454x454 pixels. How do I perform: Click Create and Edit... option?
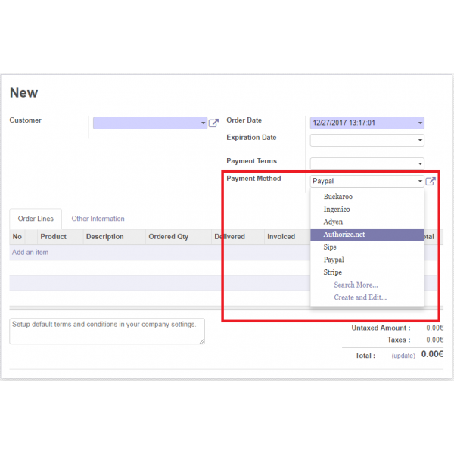point(360,297)
